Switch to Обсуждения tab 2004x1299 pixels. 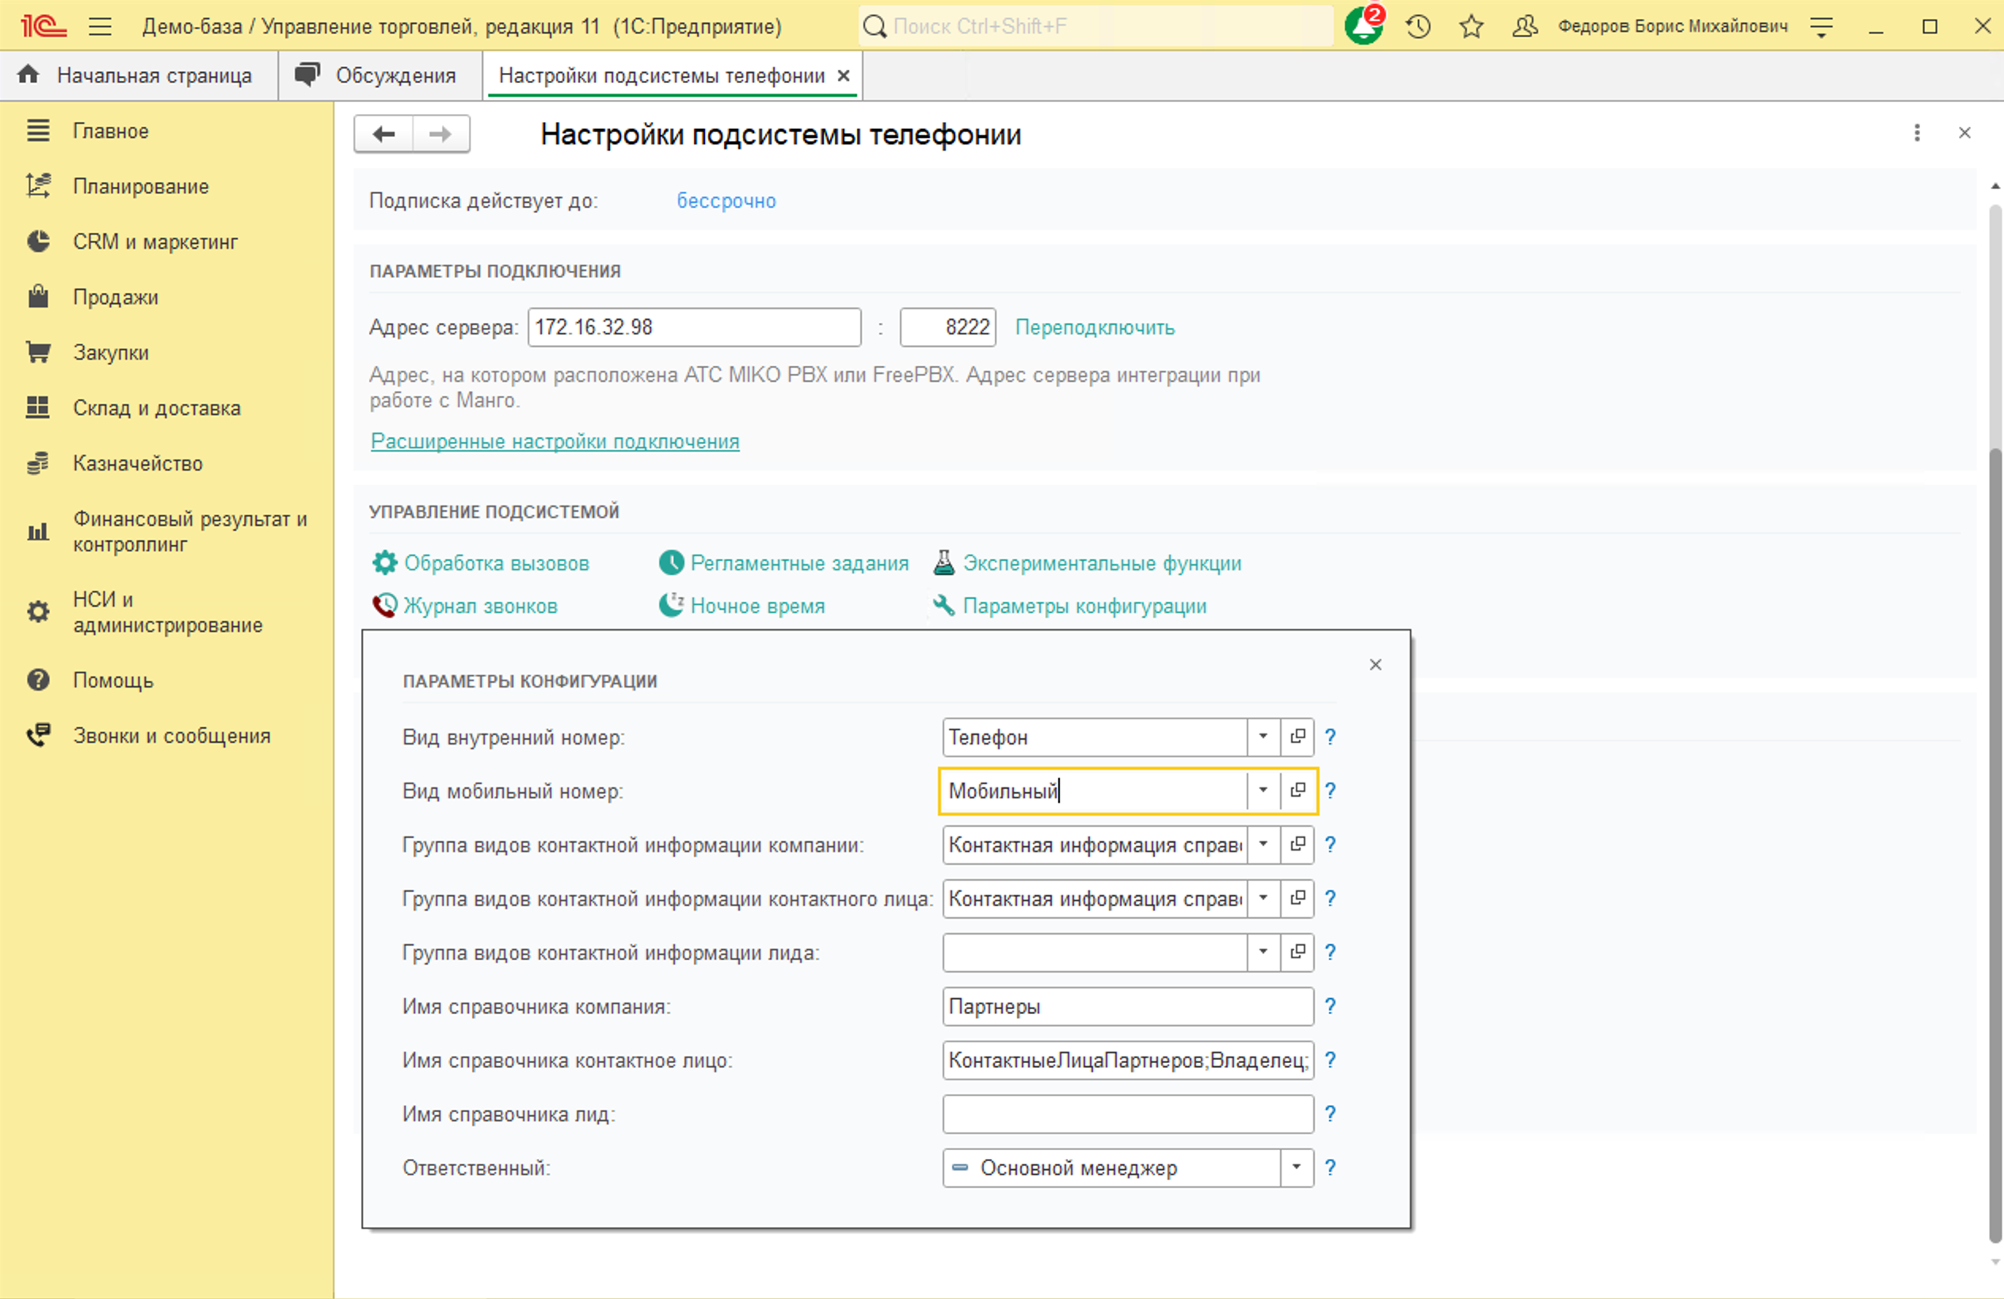[x=380, y=76]
